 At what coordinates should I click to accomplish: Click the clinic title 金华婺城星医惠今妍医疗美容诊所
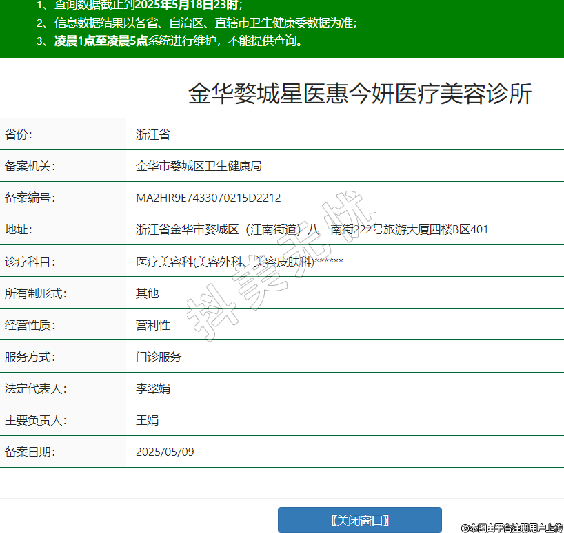pyautogui.click(x=360, y=94)
